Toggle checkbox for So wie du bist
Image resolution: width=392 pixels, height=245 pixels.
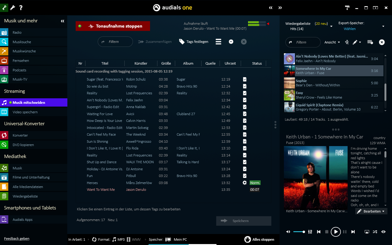tap(245, 86)
